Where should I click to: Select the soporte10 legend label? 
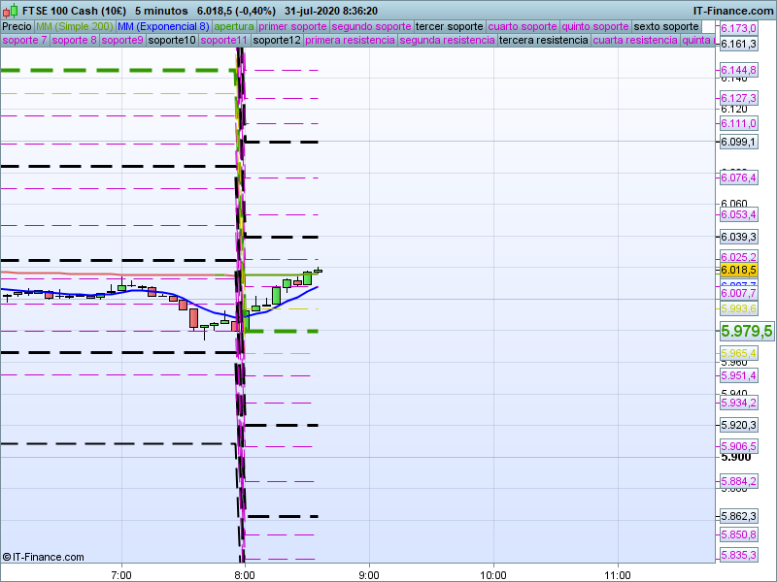172,41
